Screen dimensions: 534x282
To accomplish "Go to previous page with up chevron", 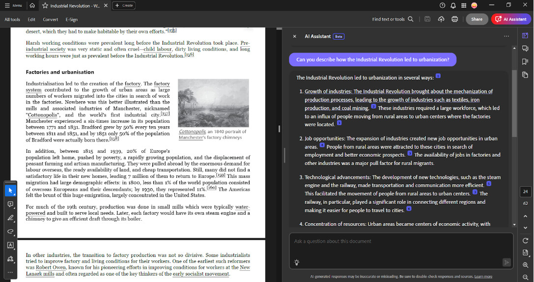I will (x=525, y=216).
